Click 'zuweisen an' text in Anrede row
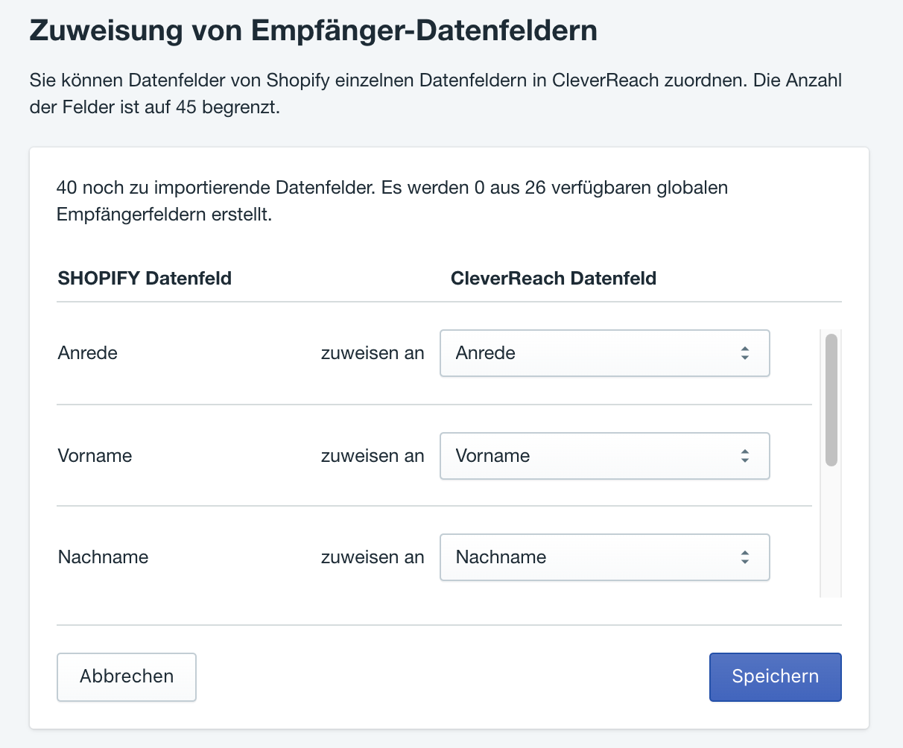The width and height of the screenshot is (903, 748). [x=373, y=353]
